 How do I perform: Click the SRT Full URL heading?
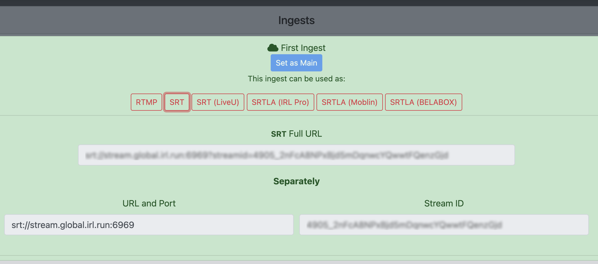[x=296, y=134]
